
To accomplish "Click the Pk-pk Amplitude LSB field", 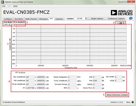I will point(41,84).
